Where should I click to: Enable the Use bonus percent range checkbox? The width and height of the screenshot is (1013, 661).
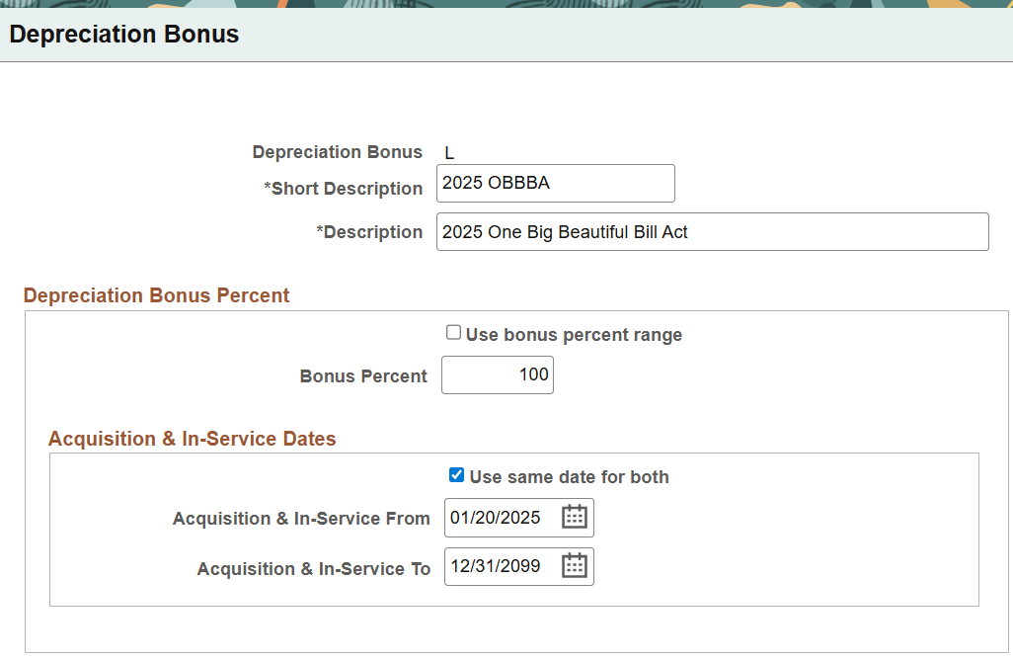(454, 333)
